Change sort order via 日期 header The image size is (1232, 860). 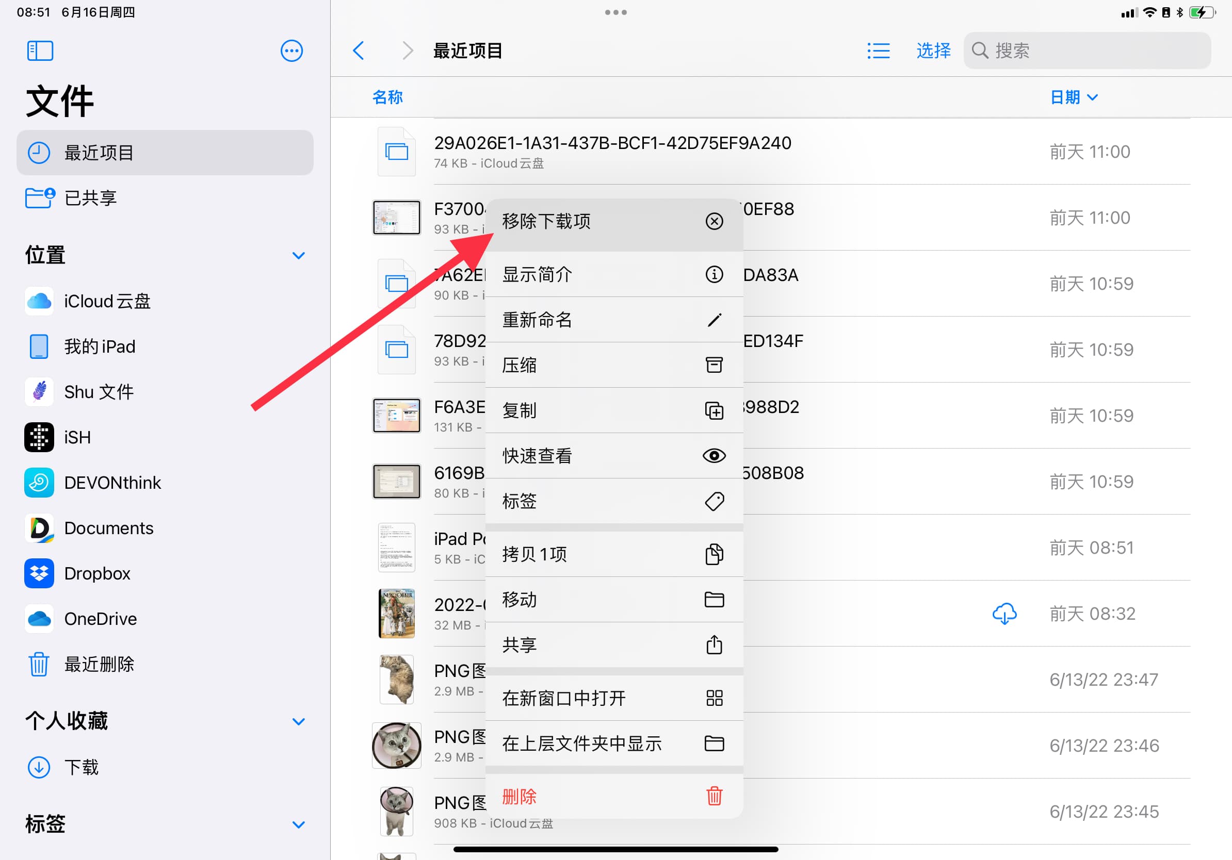tap(1074, 97)
